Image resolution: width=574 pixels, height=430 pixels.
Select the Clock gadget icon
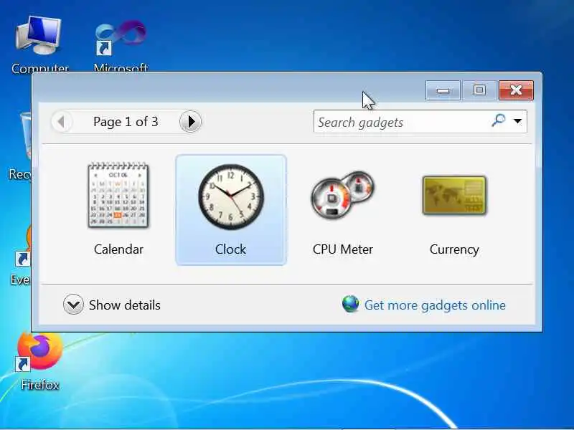click(x=230, y=196)
